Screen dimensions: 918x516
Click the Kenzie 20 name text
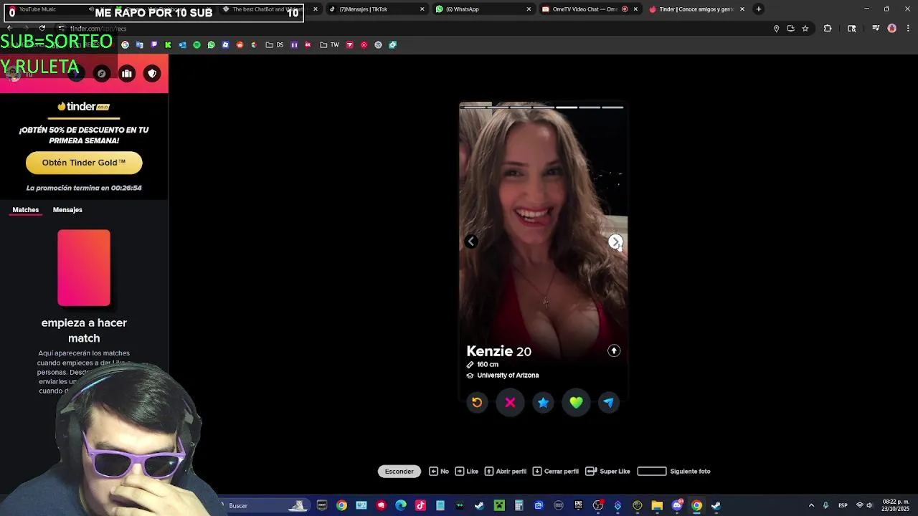point(498,351)
